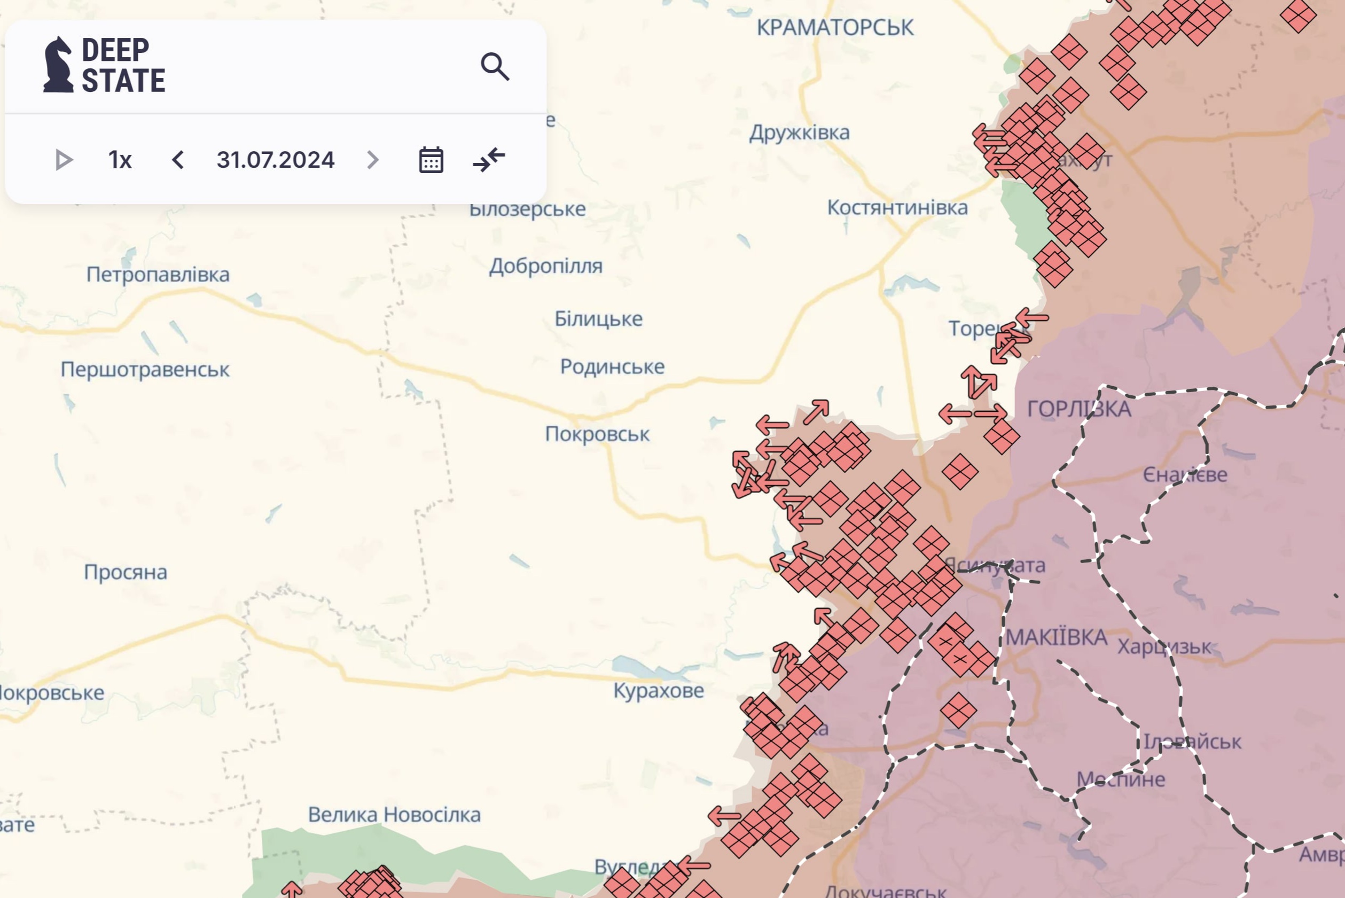Click the collapse arrows compare icon
Image resolution: width=1345 pixels, height=898 pixels.
[x=489, y=160]
